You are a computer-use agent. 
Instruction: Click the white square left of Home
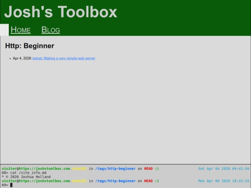click(4, 30)
